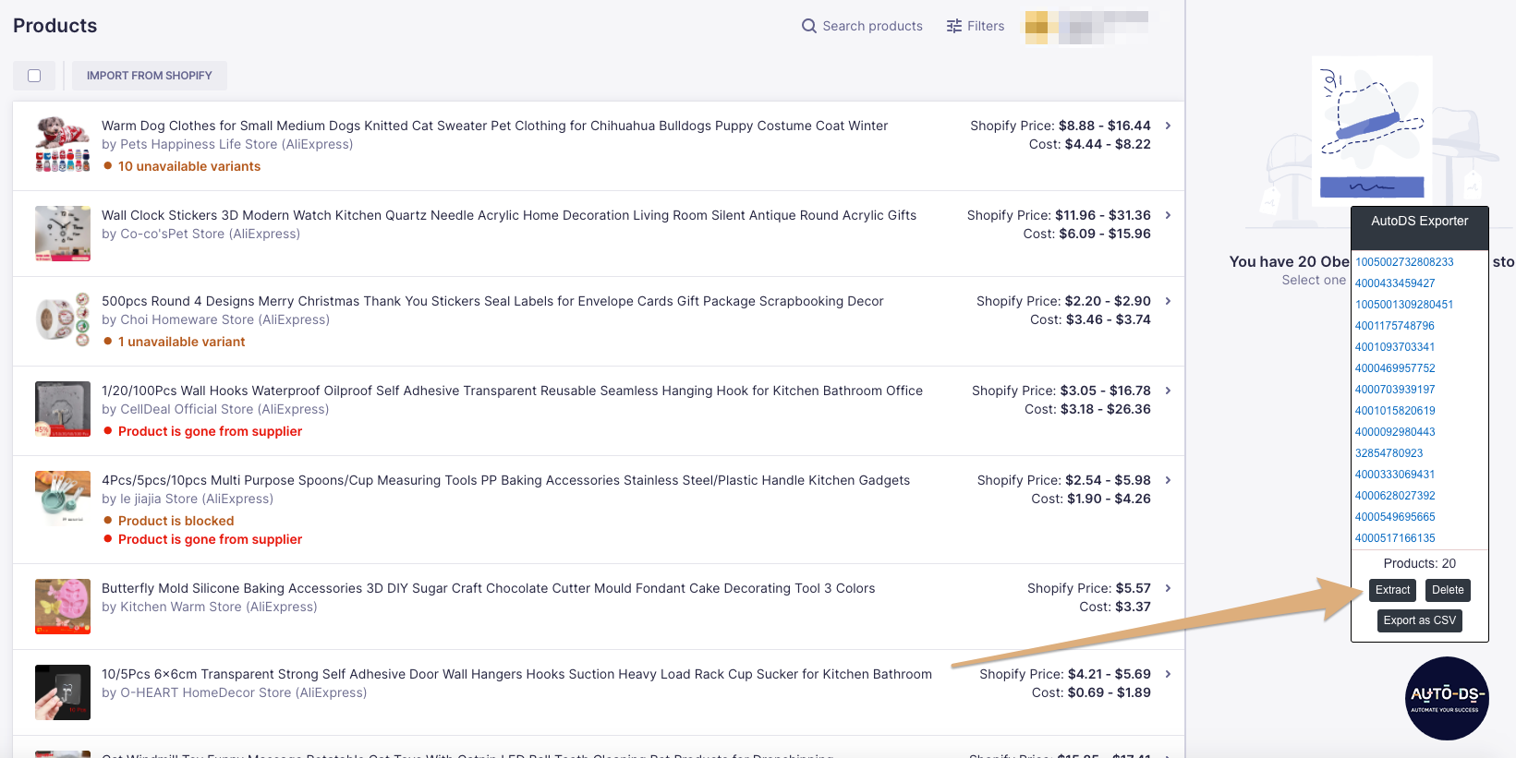Click the Measuring Spoons product thumbnail
1516x758 pixels.
point(63,499)
